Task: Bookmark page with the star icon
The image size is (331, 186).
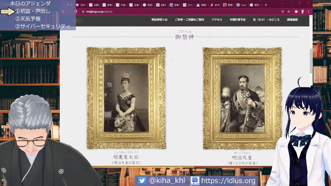Action: 289,12
